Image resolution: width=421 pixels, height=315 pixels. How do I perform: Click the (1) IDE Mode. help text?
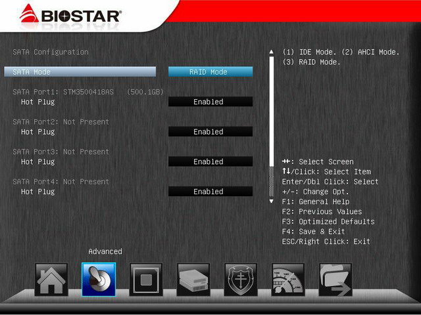(309, 52)
